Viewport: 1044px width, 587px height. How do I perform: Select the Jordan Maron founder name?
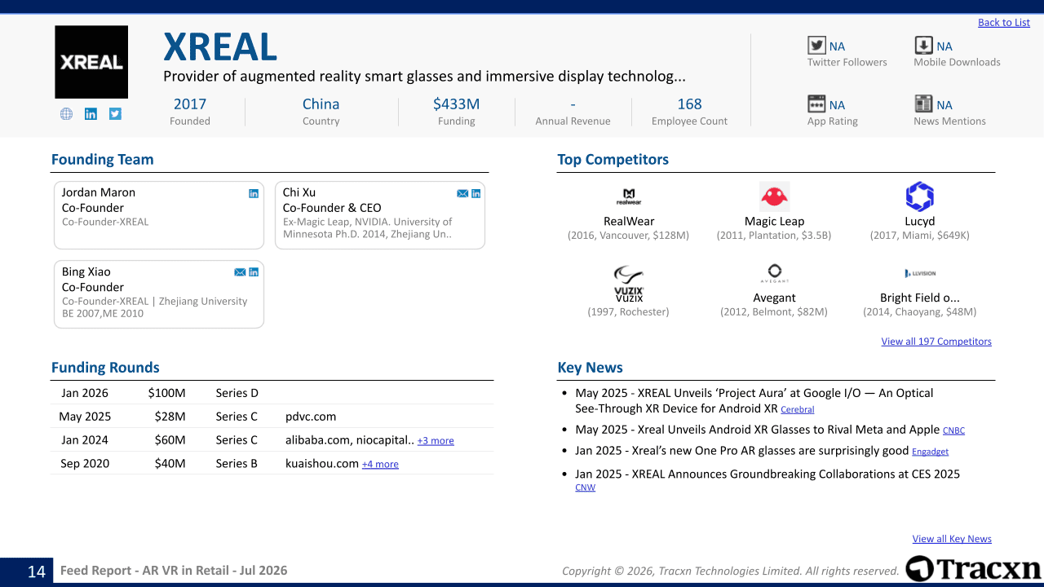pyautogui.click(x=99, y=192)
